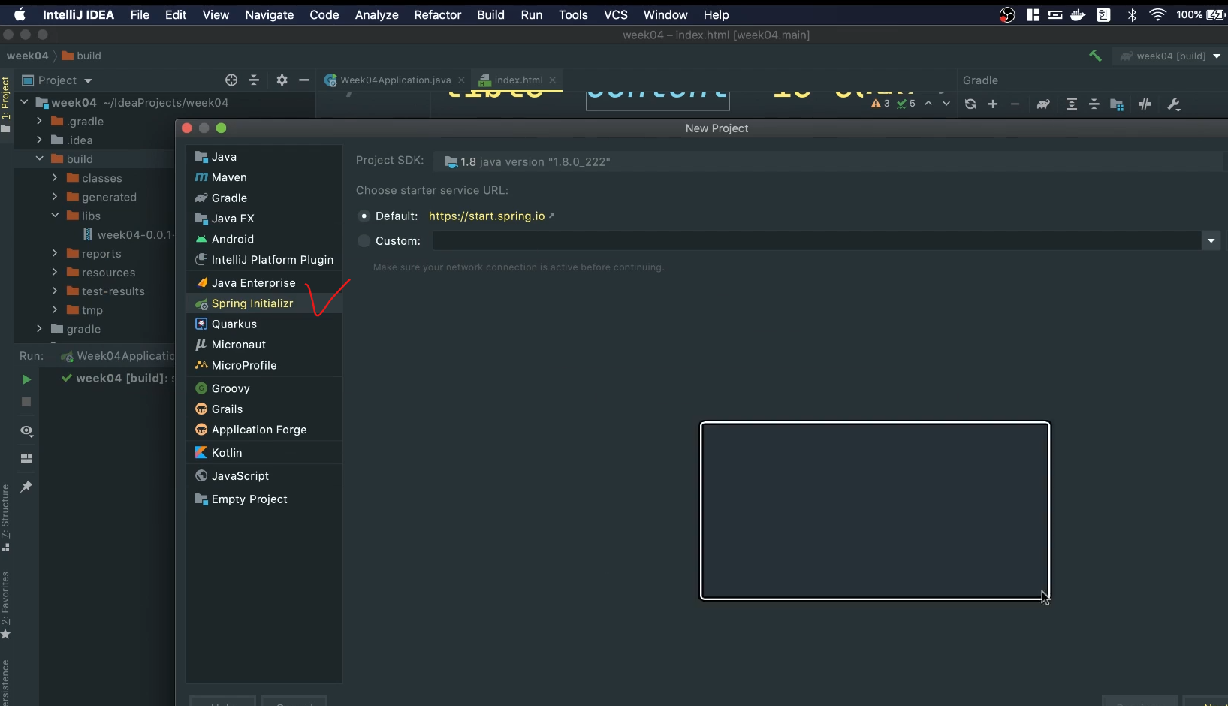Open the Apple menu

[20, 15]
